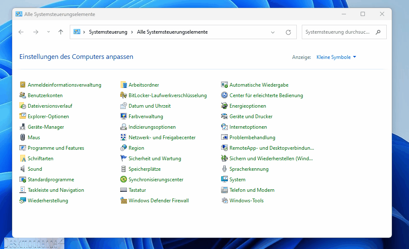The width and height of the screenshot is (409, 249).
Task: Open the Geräte-Manager icon
Action: [23, 127]
